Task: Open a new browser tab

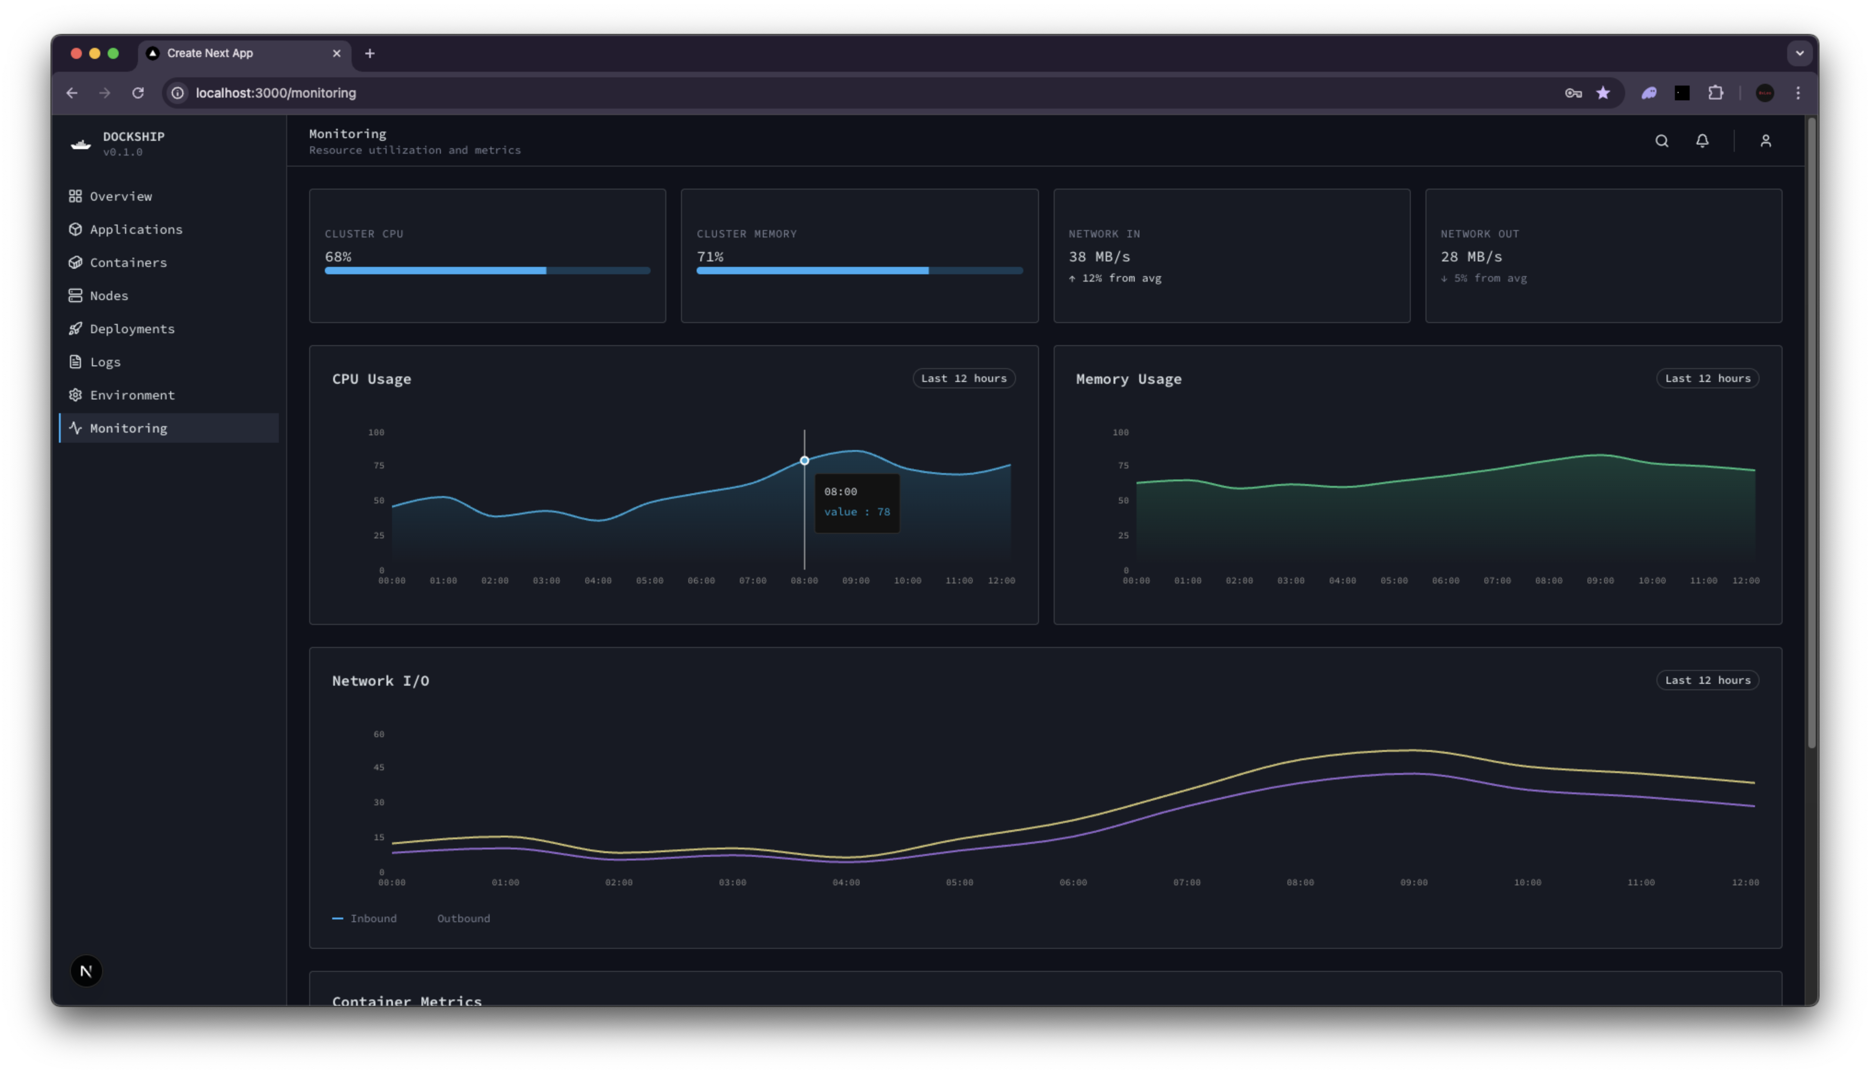Action: (369, 53)
